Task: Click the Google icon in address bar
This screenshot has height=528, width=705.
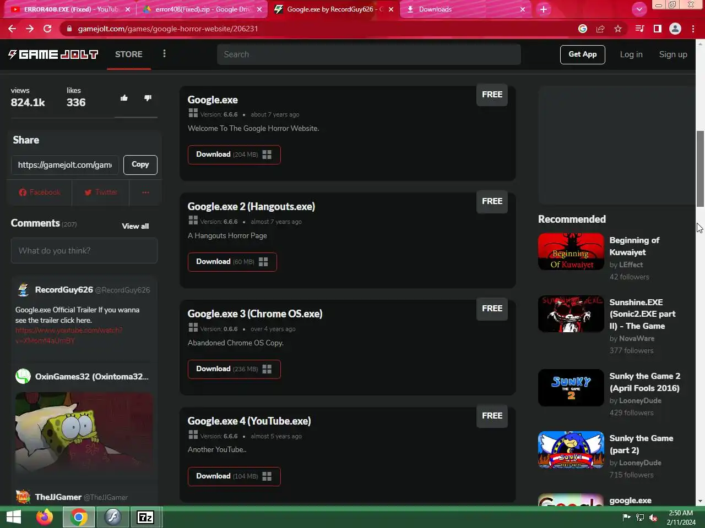Action: [583, 29]
